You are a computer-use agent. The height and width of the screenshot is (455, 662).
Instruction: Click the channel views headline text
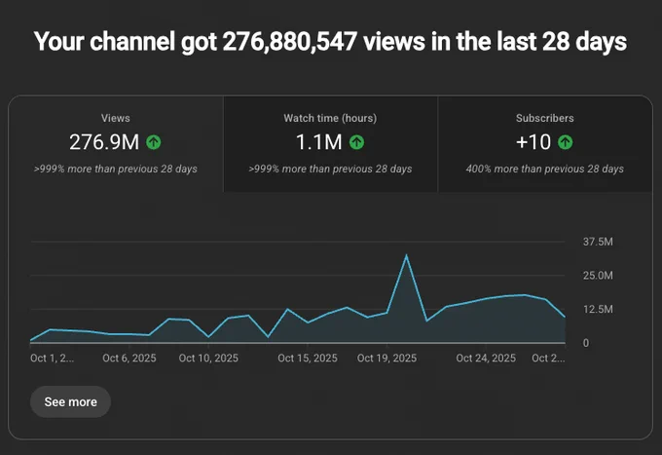point(331,42)
